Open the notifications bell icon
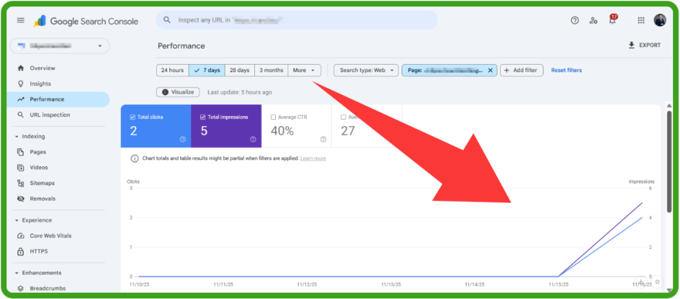This screenshot has height=299, width=680. click(612, 21)
